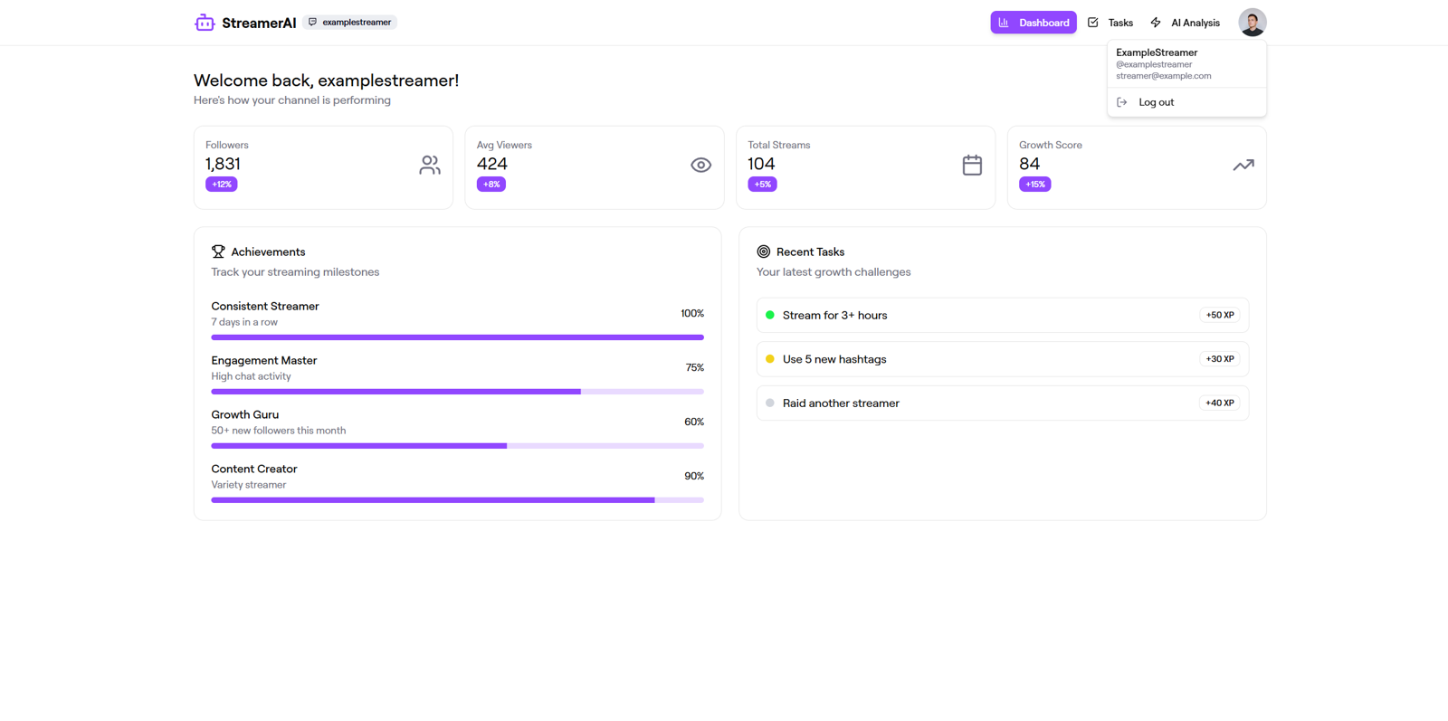The width and height of the screenshot is (1448, 721).
Task: Open the Raid another streamer task row
Action: click(1003, 403)
